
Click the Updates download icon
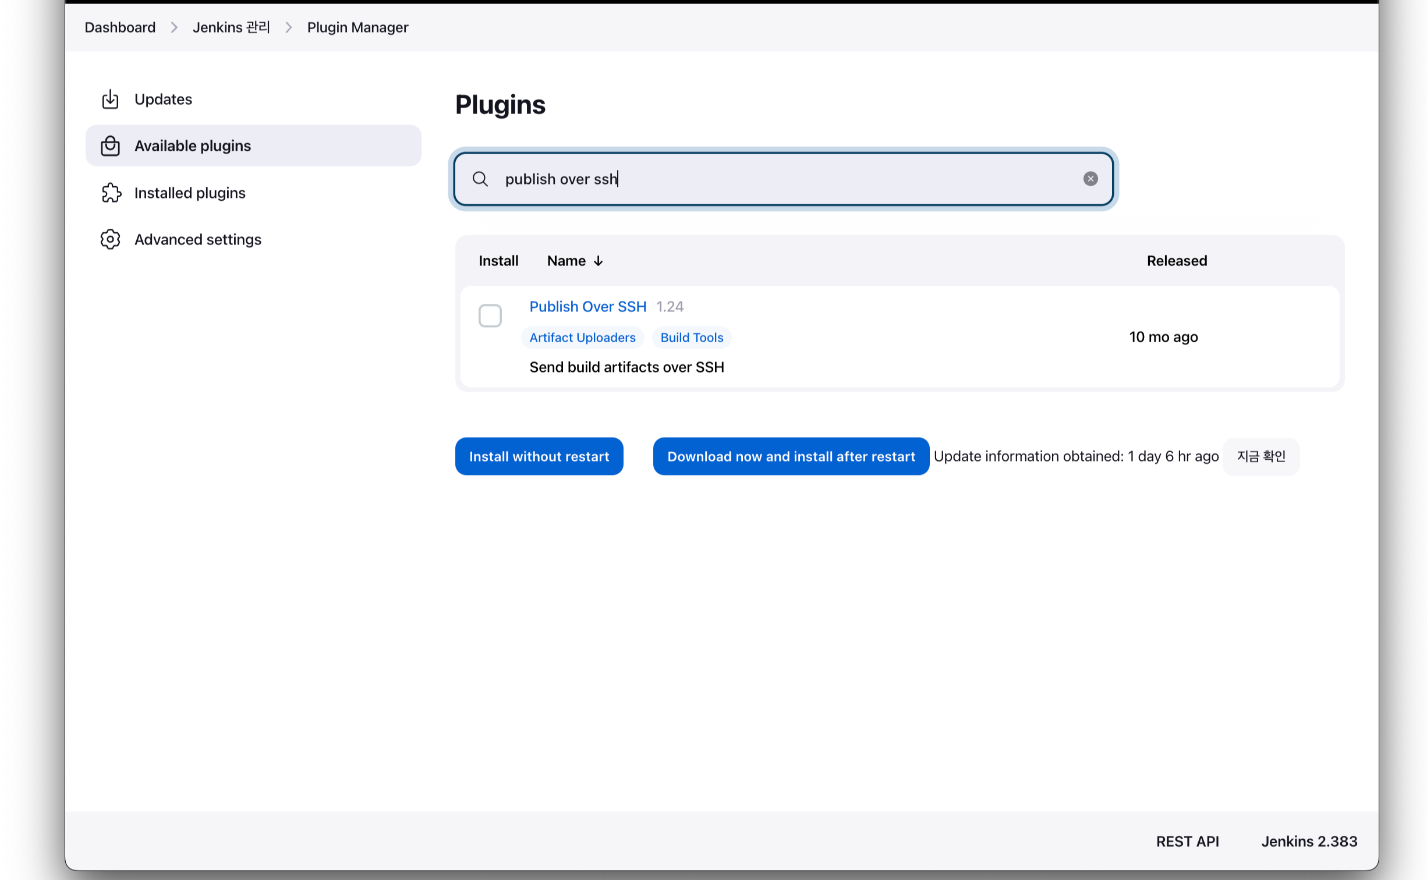tap(110, 100)
